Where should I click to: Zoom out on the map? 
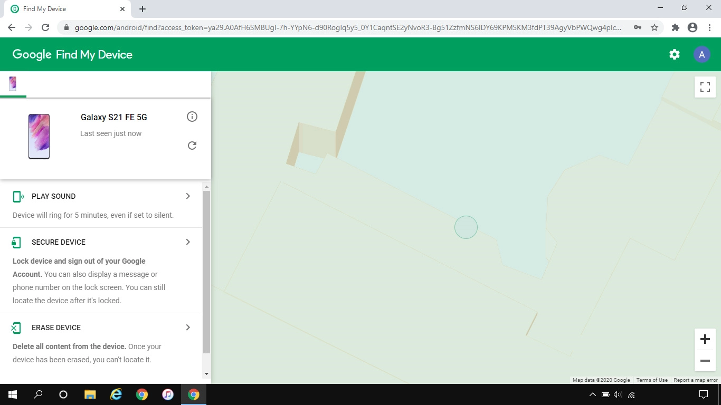click(705, 361)
